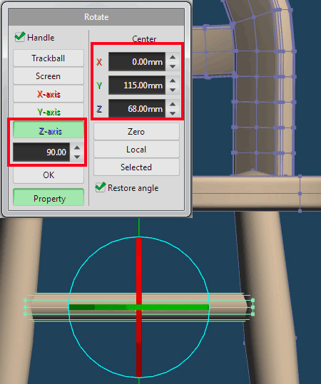321x384 pixels.
Task: Set center to Selected
Action: tap(136, 167)
